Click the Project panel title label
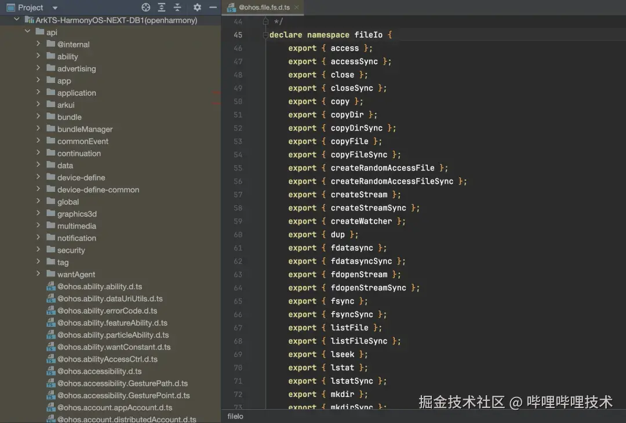The width and height of the screenshot is (626, 423). pyautogui.click(x=30, y=8)
